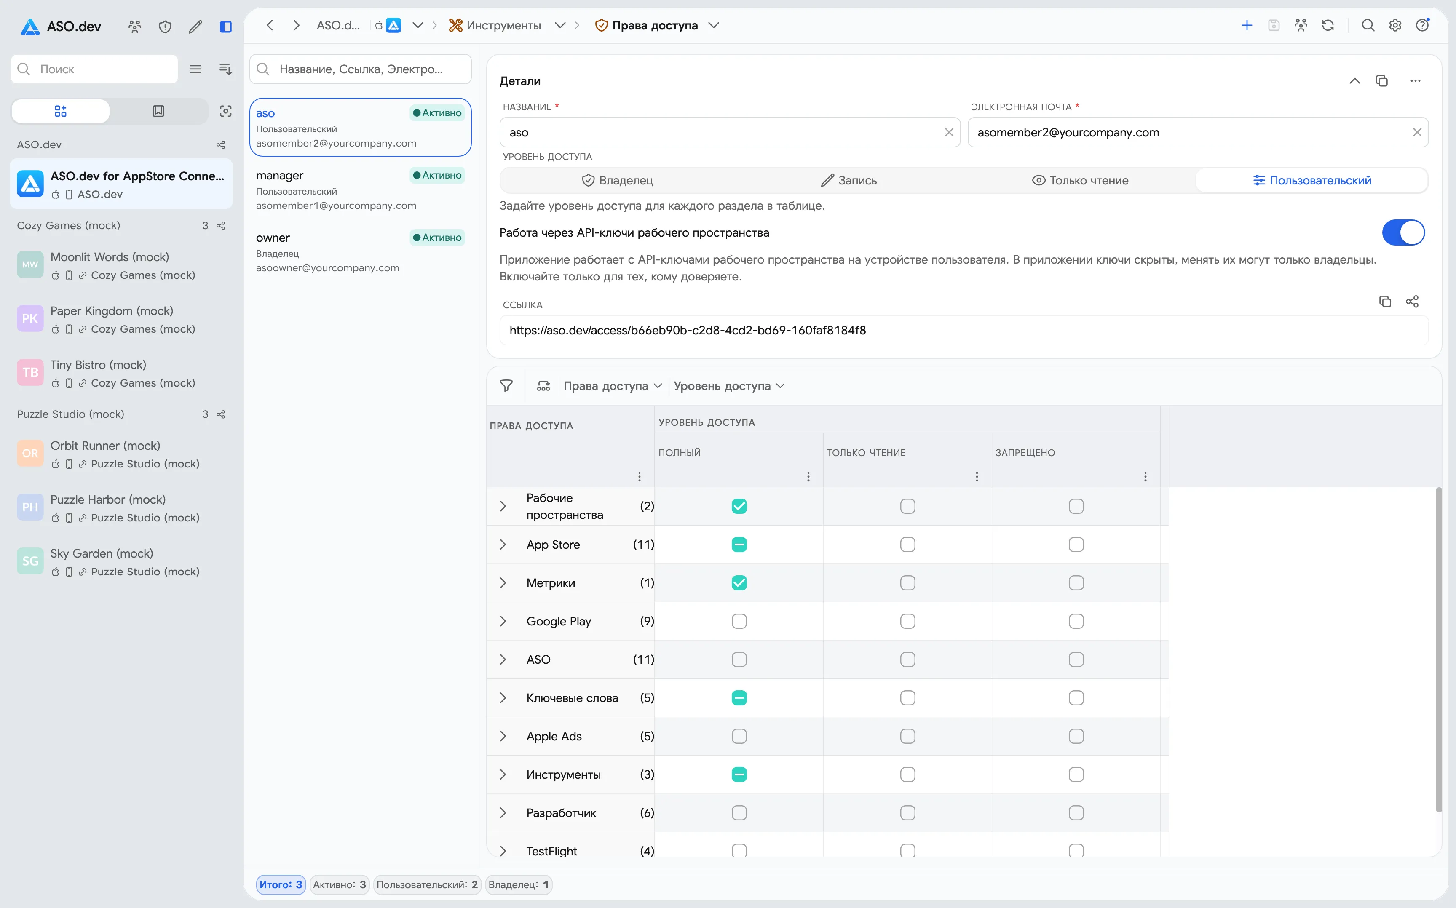Expand the Ключевые слова row
The width and height of the screenshot is (1456, 908).
[503, 698]
